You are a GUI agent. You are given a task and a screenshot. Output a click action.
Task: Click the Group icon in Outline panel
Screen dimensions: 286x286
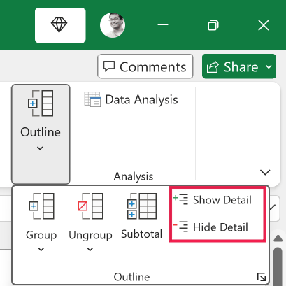pos(41,206)
